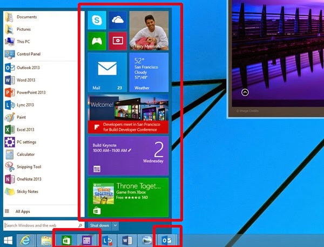The image size is (324, 247).
Task: Click the up chevron in the photo window
Action: [245, 92]
